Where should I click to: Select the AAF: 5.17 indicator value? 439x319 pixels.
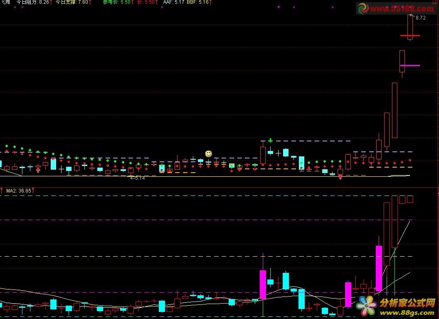point(174,2)
